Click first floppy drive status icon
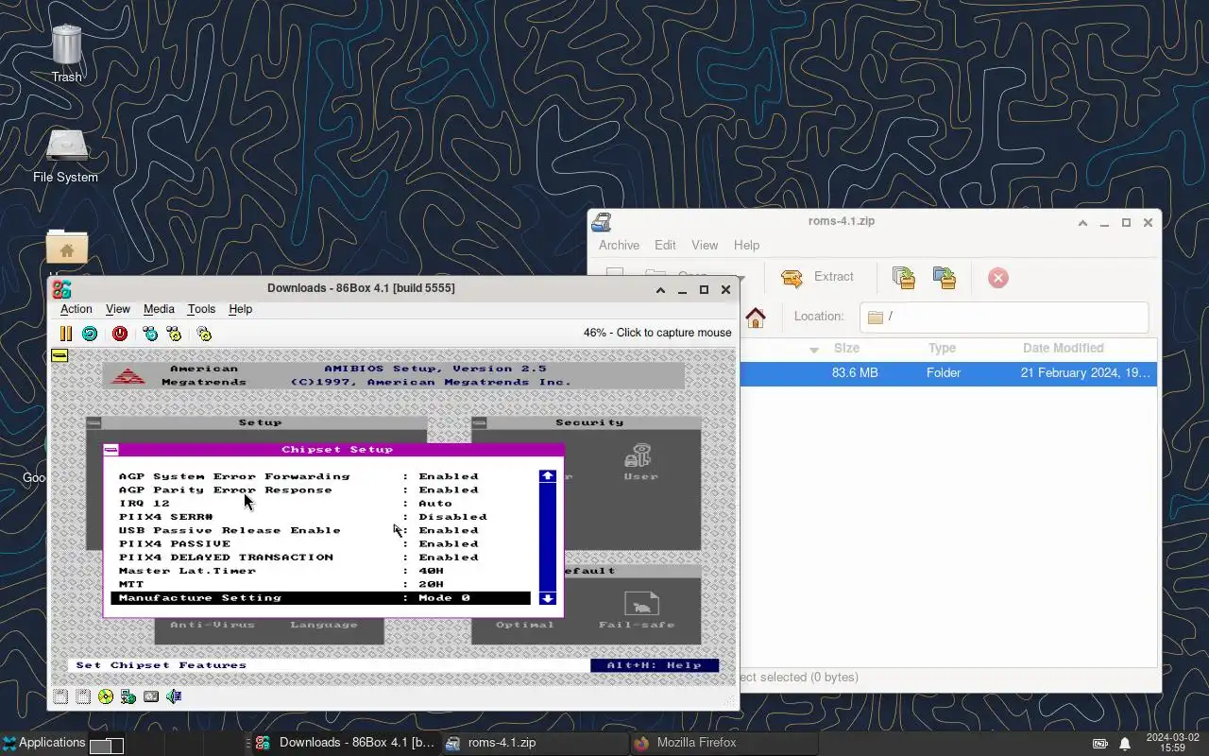 [x=60, y=696]
